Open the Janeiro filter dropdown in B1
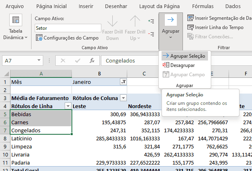This screenshot has height=171, width=252. tap(124, 82)
